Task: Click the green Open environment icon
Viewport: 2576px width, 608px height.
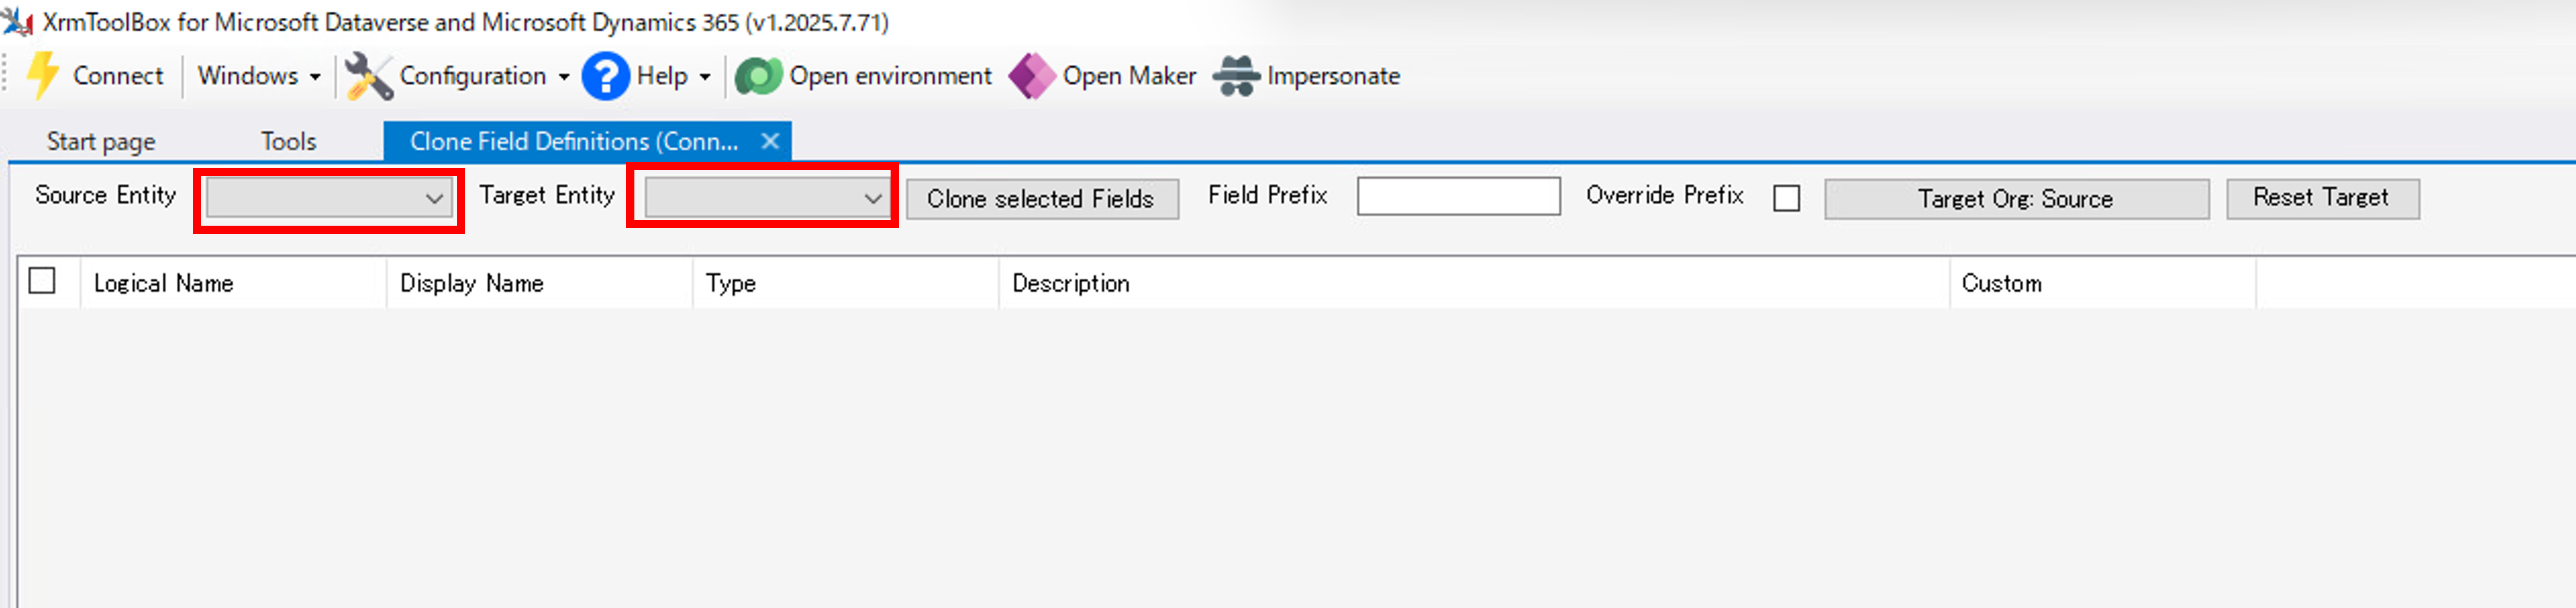Action: coord(758,76)
